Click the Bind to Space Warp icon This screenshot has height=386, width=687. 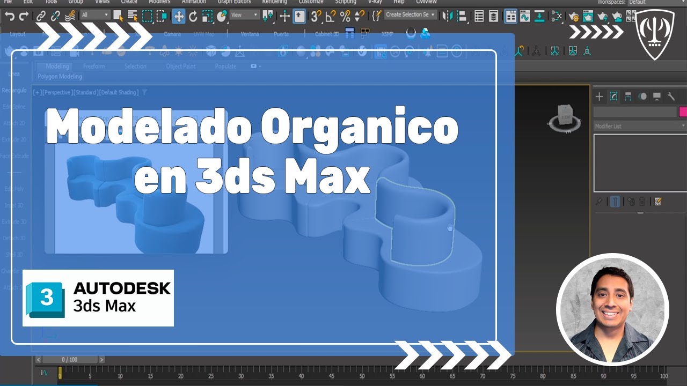tap(70, 16)
